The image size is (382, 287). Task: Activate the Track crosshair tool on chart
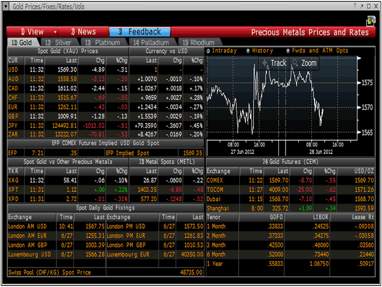(273, 63)
